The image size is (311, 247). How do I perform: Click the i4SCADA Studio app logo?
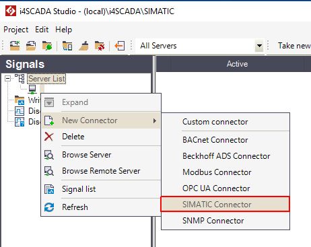point(11,11)
